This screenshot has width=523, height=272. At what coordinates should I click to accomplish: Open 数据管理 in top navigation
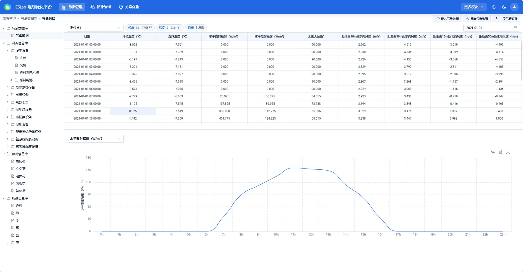coord(72,7)
